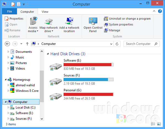Click the Personal (G:) red capacity bar
The height and width of the screenshot is (129, 165).
[88, 94]
